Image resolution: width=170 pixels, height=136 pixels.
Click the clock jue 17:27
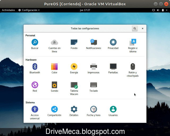85,10
